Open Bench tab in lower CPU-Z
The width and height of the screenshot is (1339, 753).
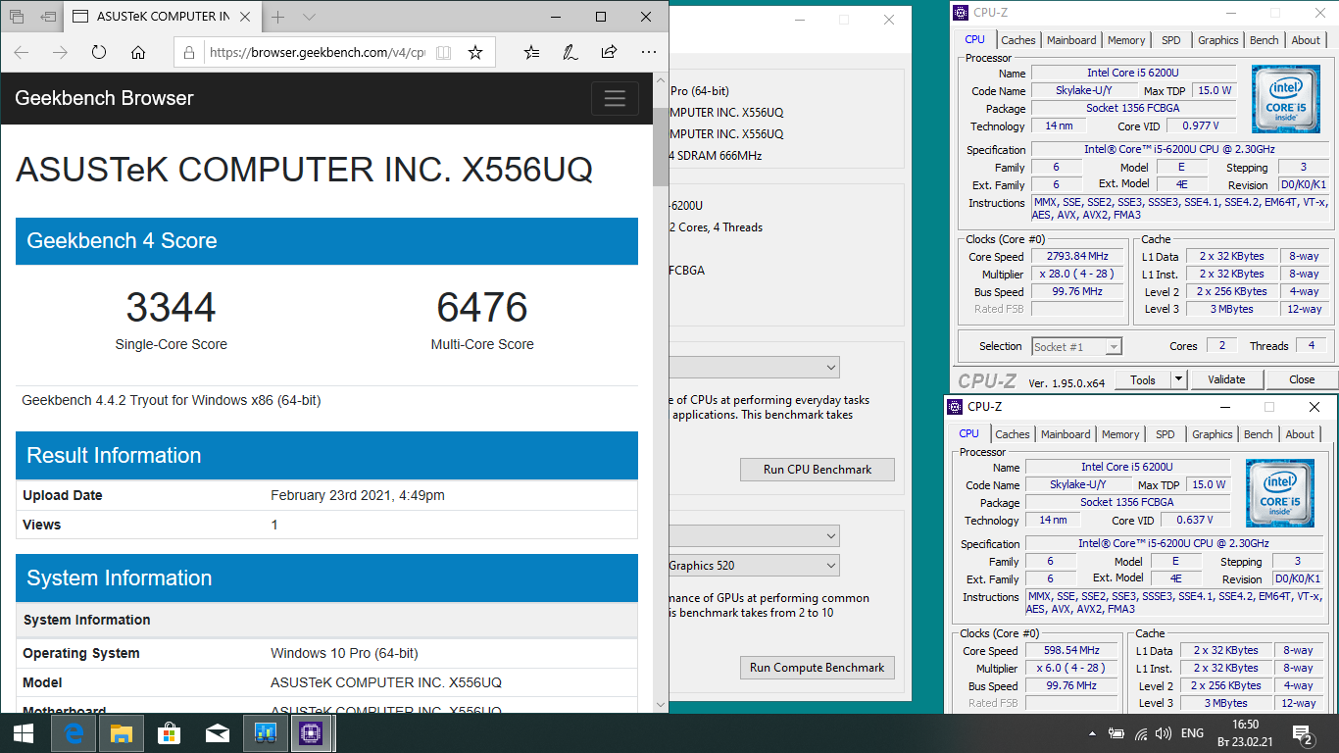tap(1259, 434)
